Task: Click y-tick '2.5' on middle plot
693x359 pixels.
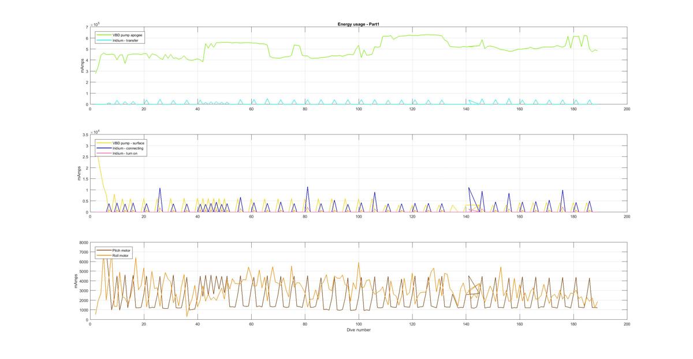Action: coord(84,156)
